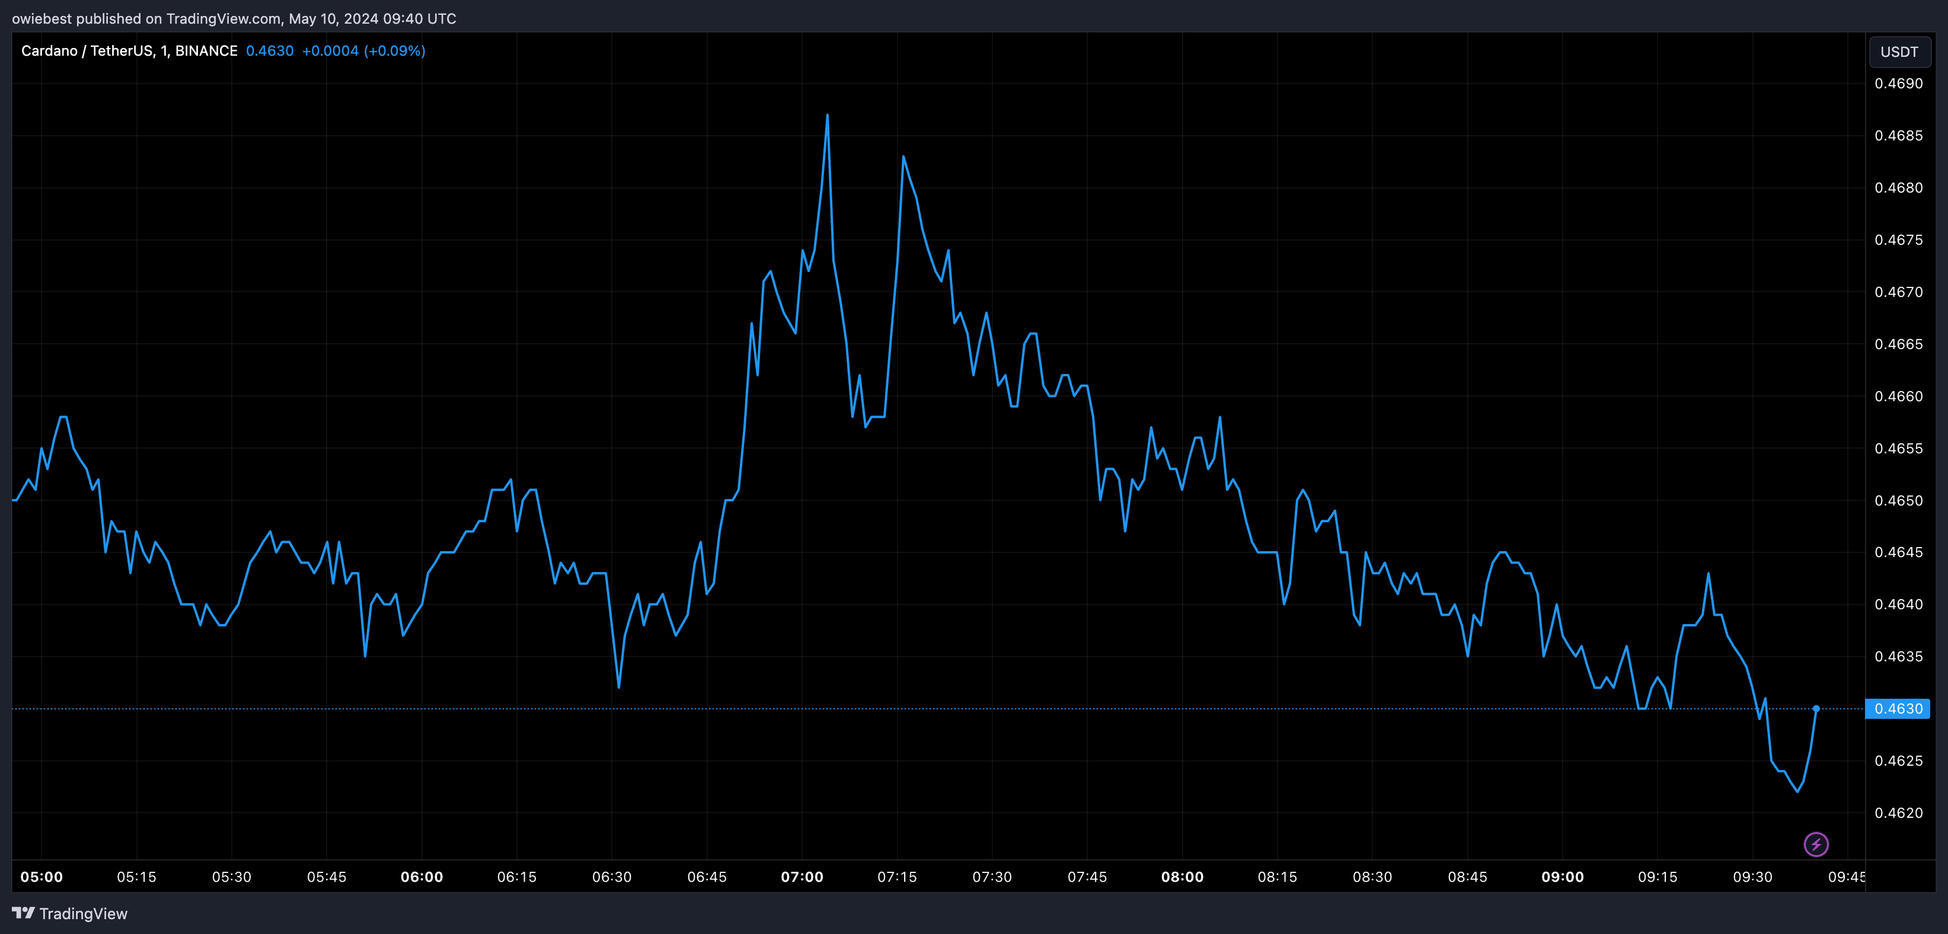Click the 09:00 time axis label

click(1563, 877)
